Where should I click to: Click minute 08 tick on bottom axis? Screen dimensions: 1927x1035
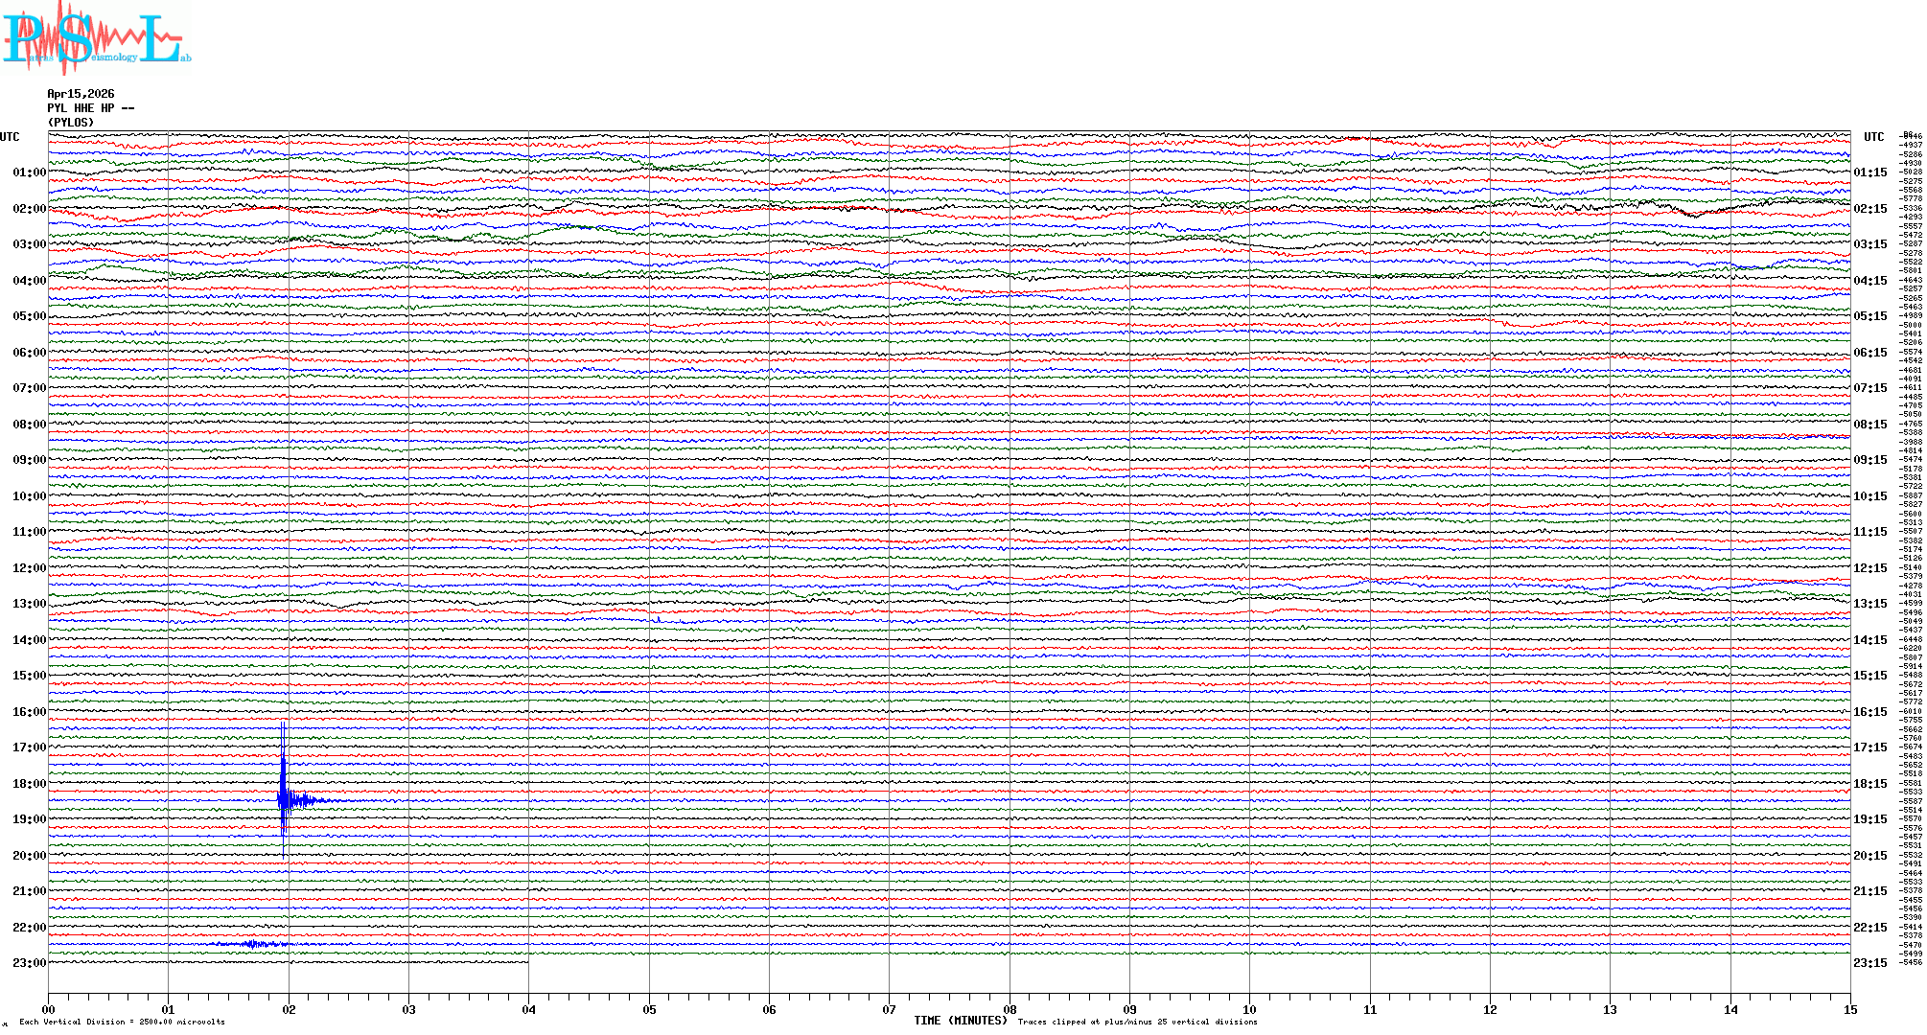[x=1010, y=1009]
